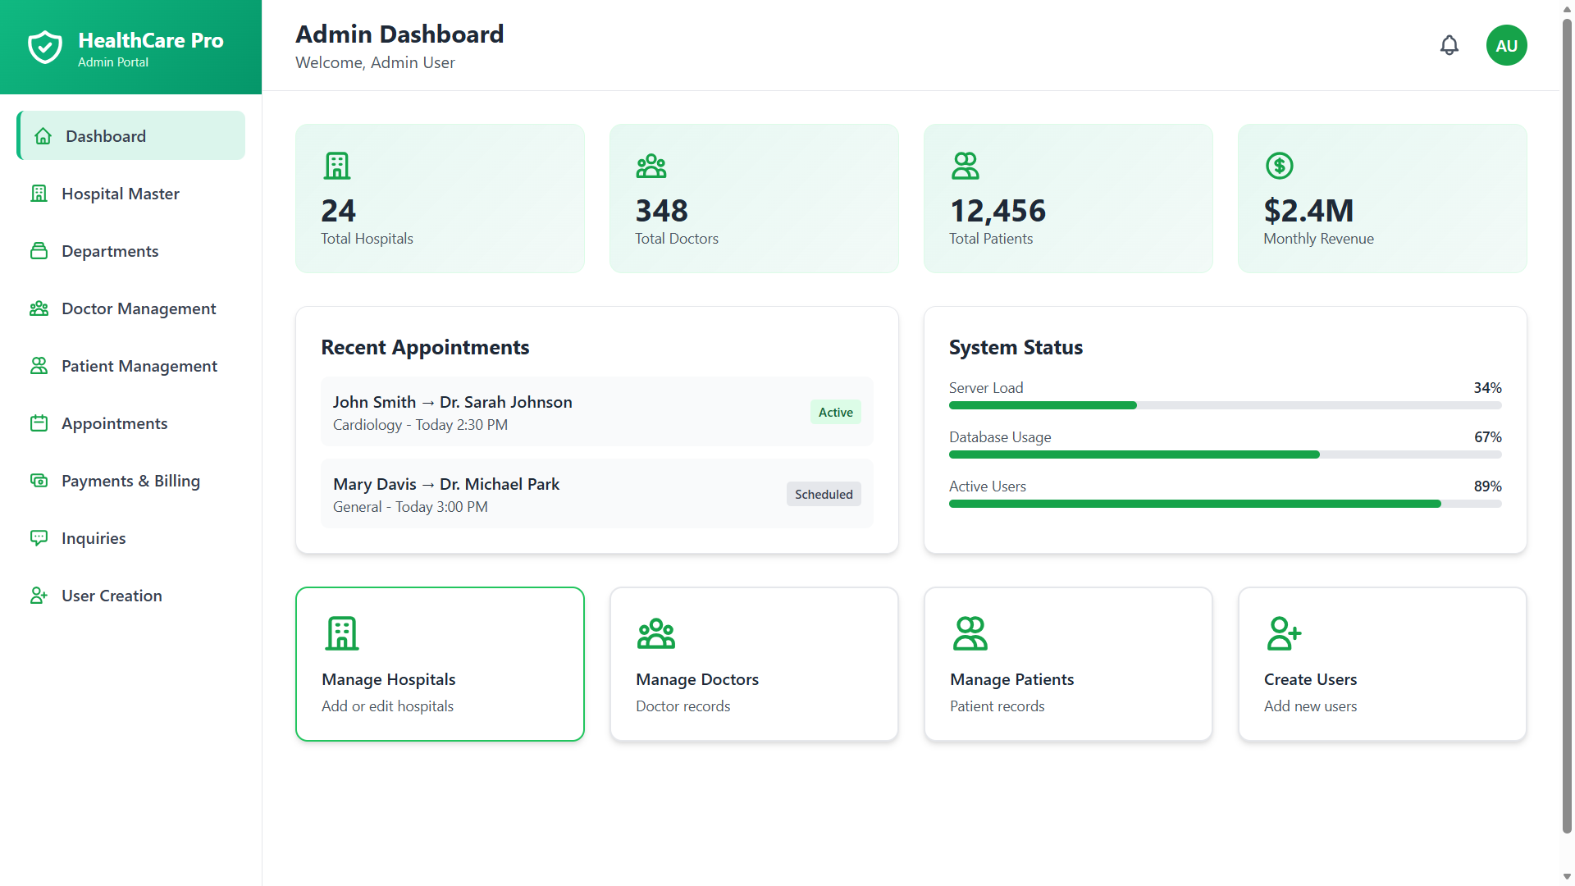The image size is (1575, 886).
Task: Click the Manage Doctors group icon
Action: 655,633
